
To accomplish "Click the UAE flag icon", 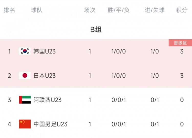I will 25,100.
